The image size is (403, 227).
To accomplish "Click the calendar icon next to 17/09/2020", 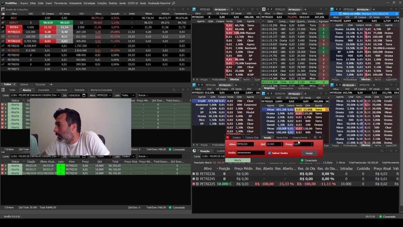I will tap(84, 95).
